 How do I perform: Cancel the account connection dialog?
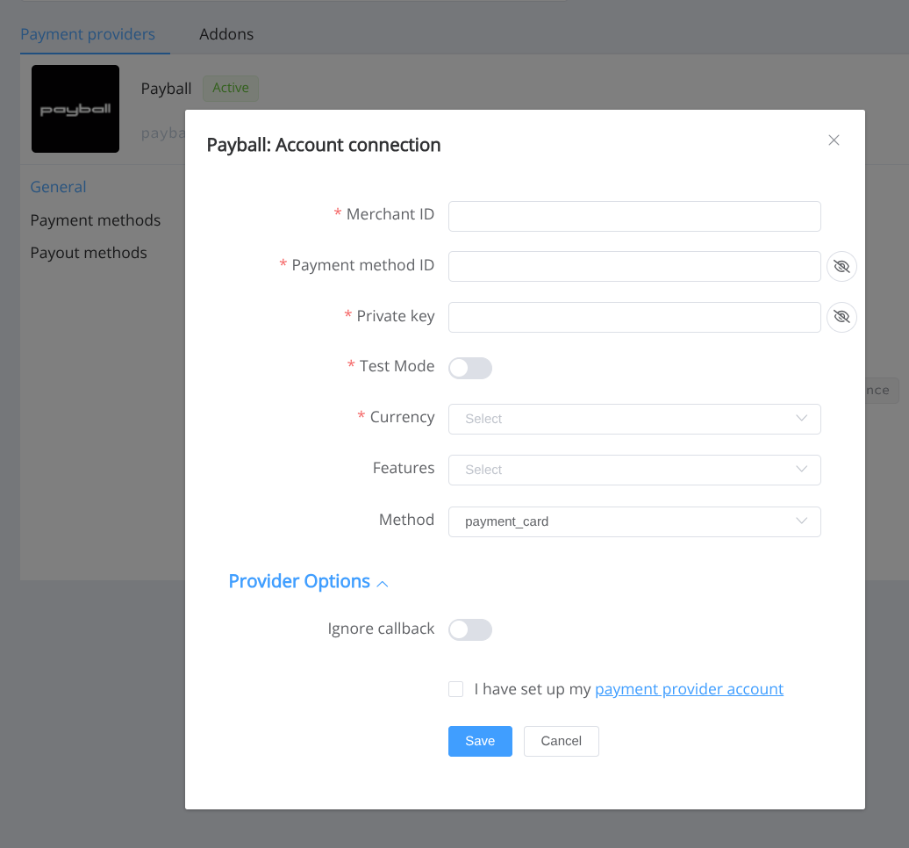coord(562,741)
